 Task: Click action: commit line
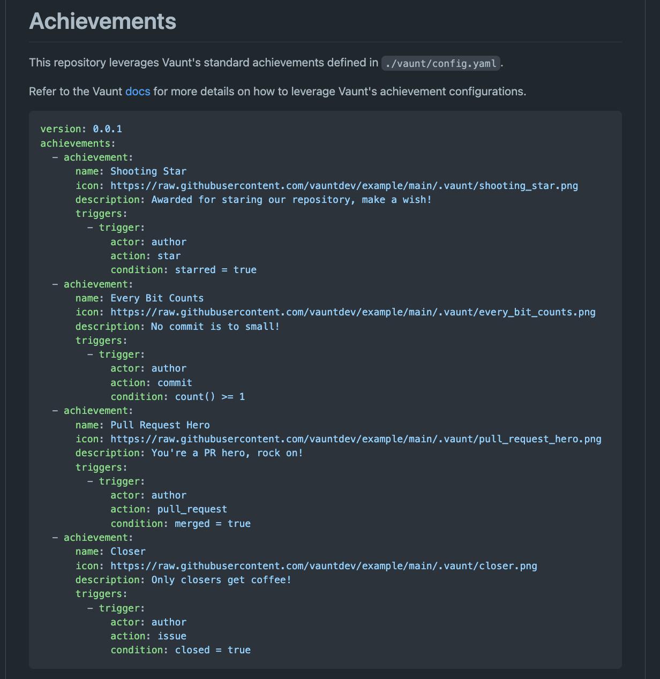[x=152, y=383]
